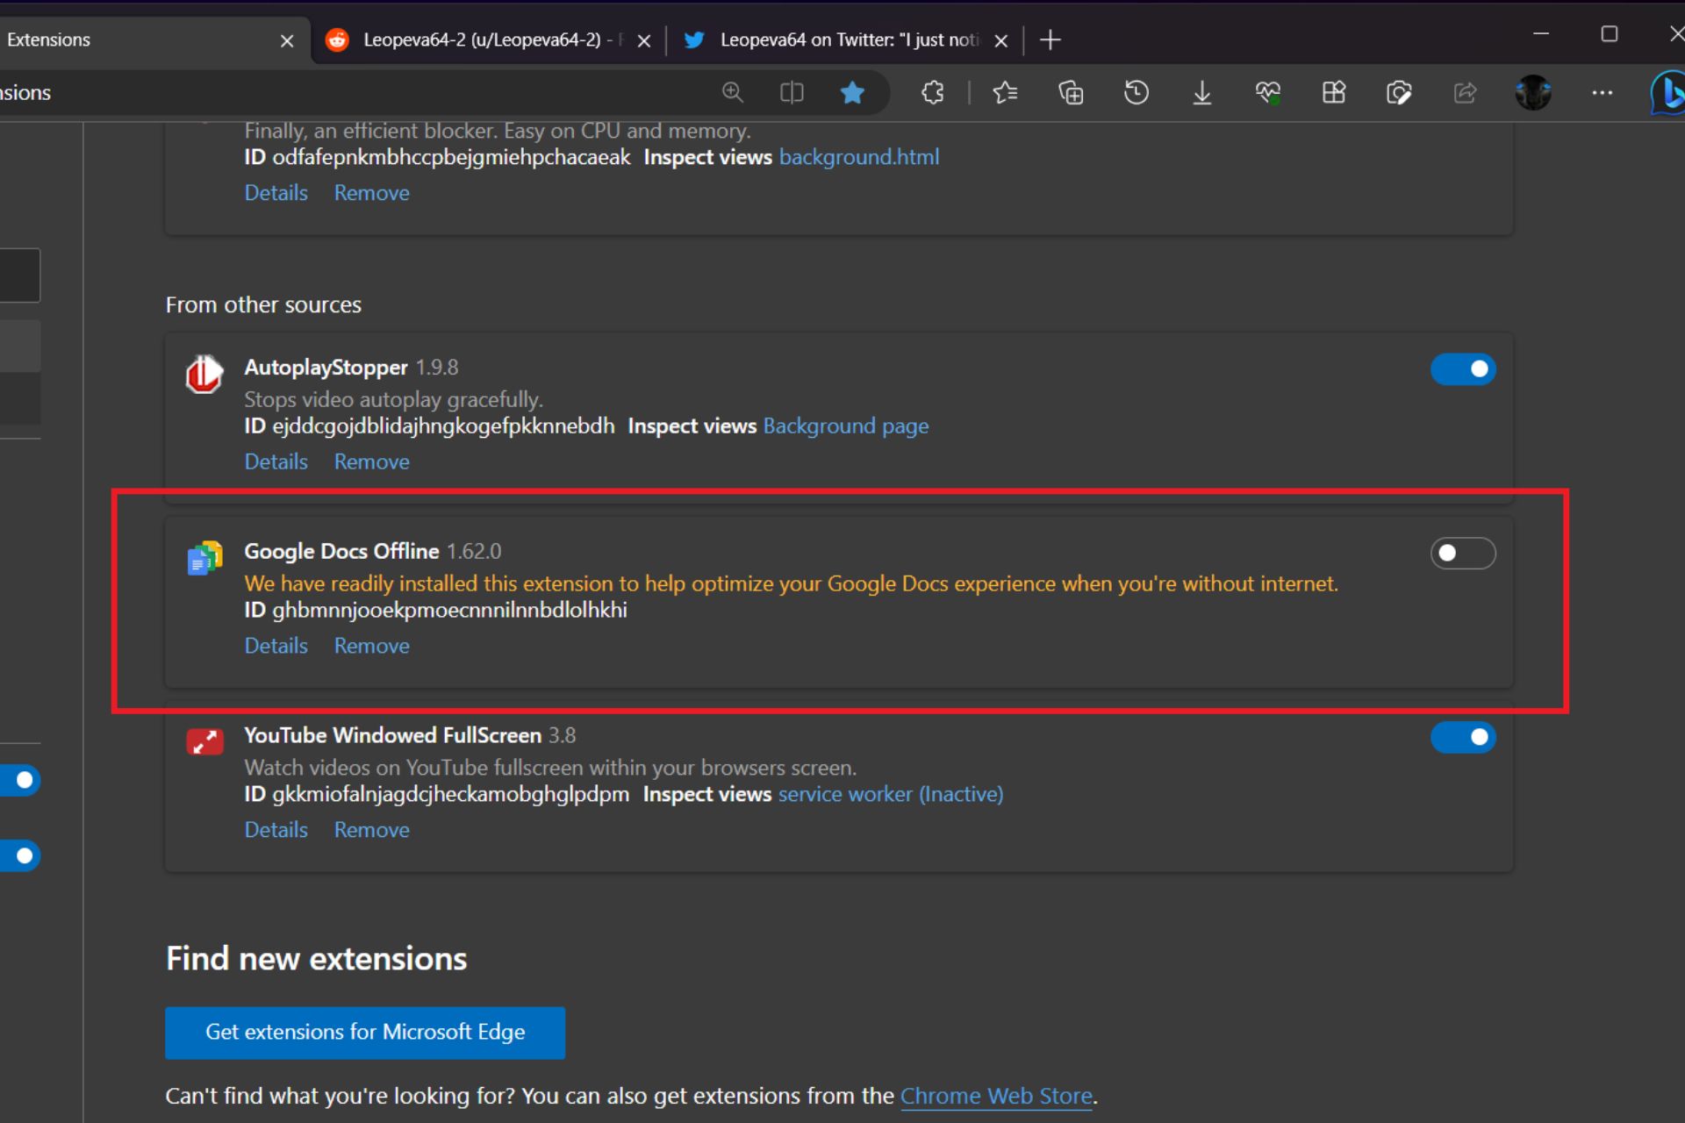Close the Extensions tab
Screen dimensions: 1685x1123
point(287,40)
